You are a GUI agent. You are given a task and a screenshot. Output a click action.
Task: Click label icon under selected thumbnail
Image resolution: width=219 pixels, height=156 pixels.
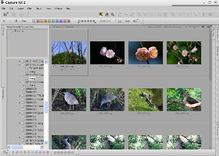(53, 66)
